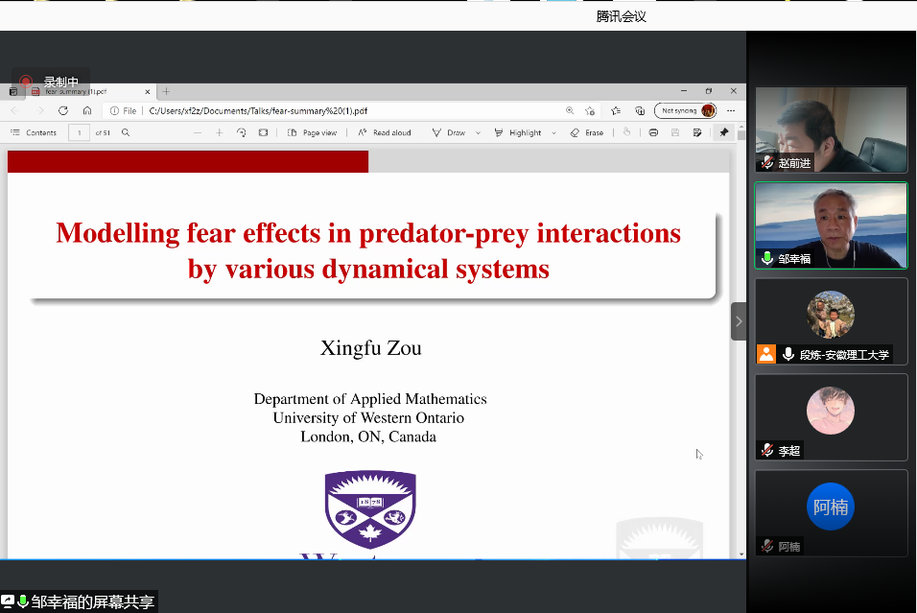This screenshot has height=613, width=917.
Task: Click the browser home icon
Action: (x=87, y=110)
